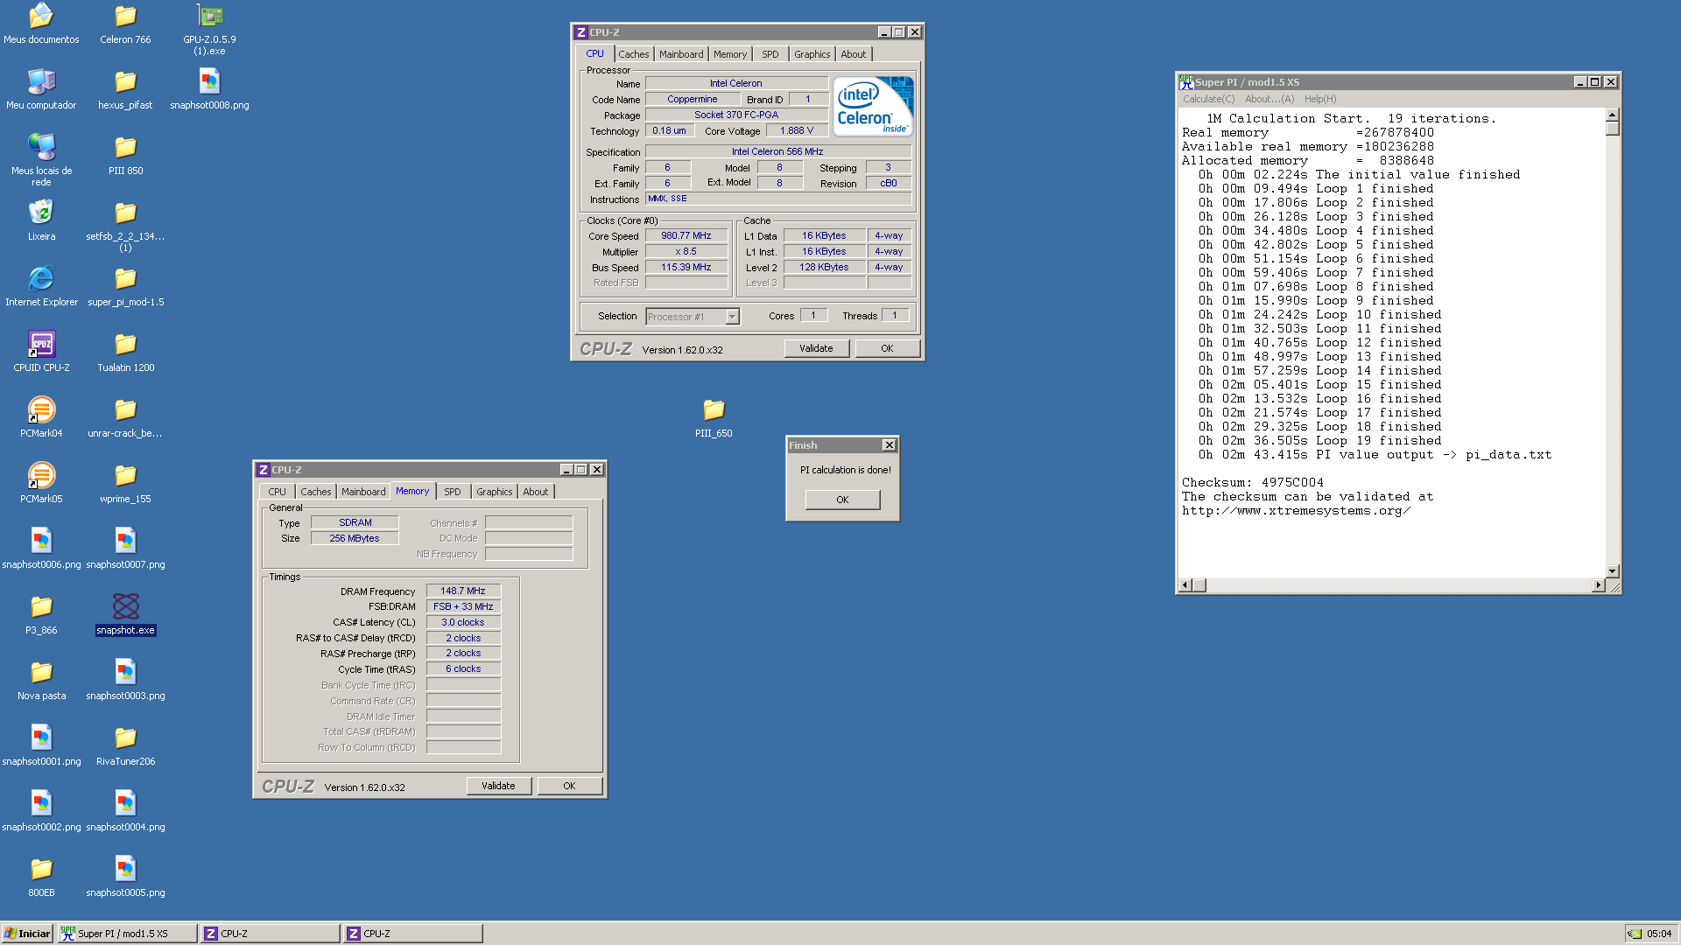Click Super PI vertical scrollbar up arrow
This screenshot has width=1681, height=945.
pos(1613,115)
